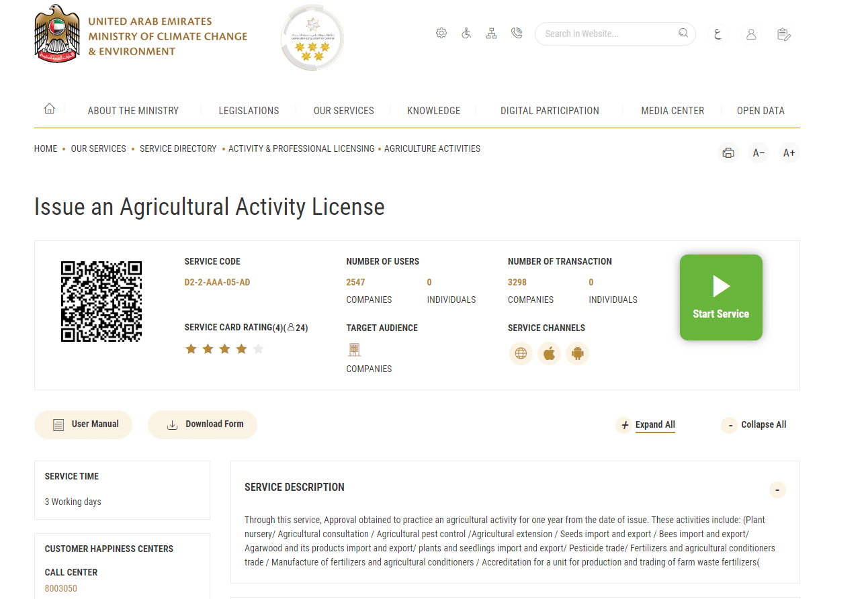Select the accessibility icon in the header

(466, 32)
